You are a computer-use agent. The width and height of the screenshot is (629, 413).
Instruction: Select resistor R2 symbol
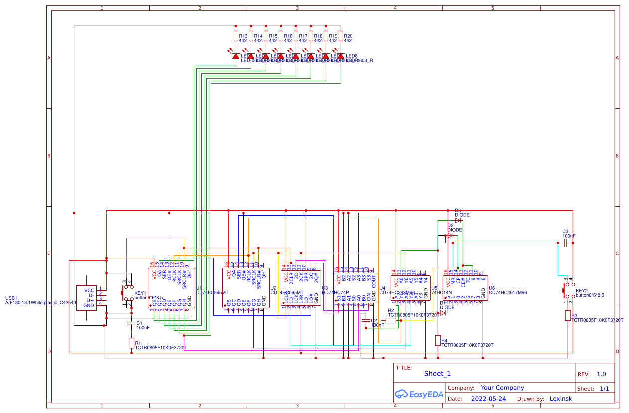tap(391, 321)
